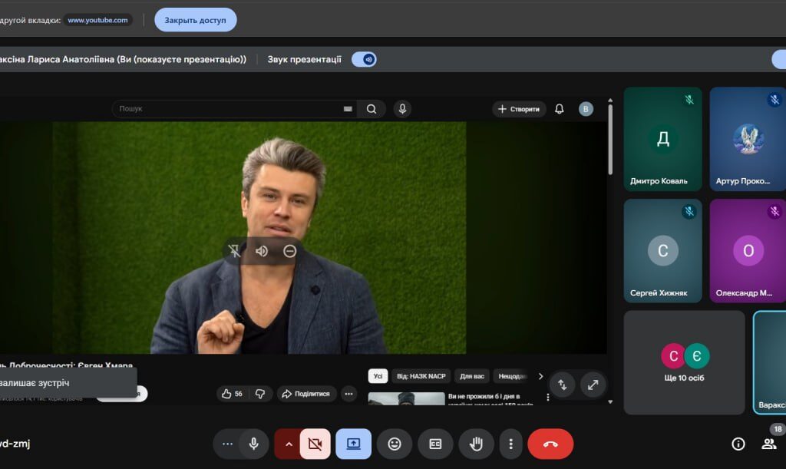Screen dimensions: 786x469
Task: Select the 'Усі' filter chip
Action: 378,376
